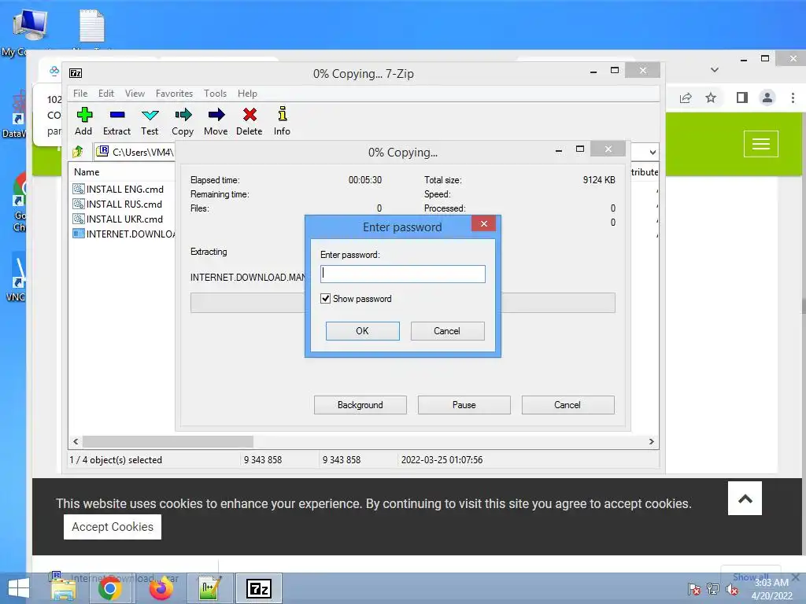Click the Name column header
806x604 pixels.
point(87,172)
